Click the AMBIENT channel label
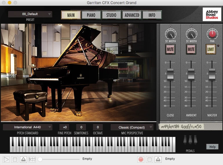The height and width of the screenshot is (165, 223). (191, 115)
